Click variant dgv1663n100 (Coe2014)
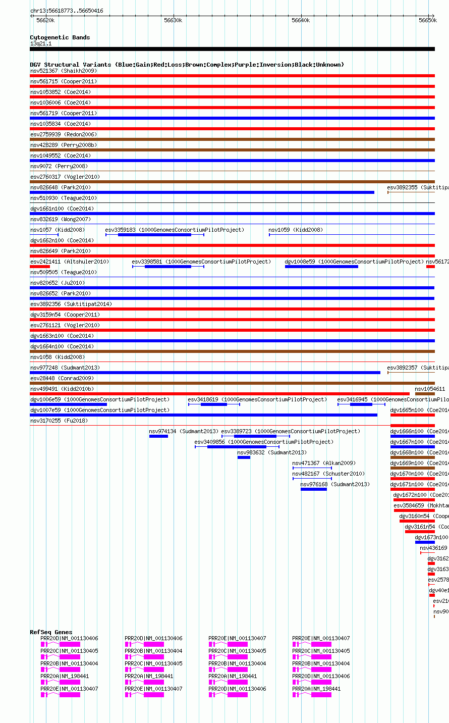 (62, 336)
